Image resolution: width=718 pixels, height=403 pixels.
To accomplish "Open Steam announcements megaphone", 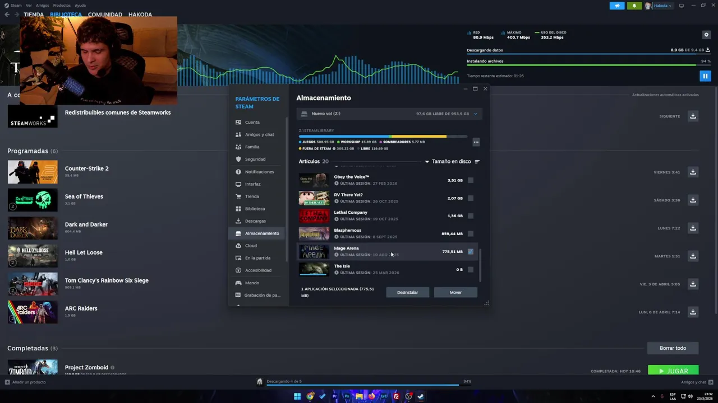I will (617, 6).
